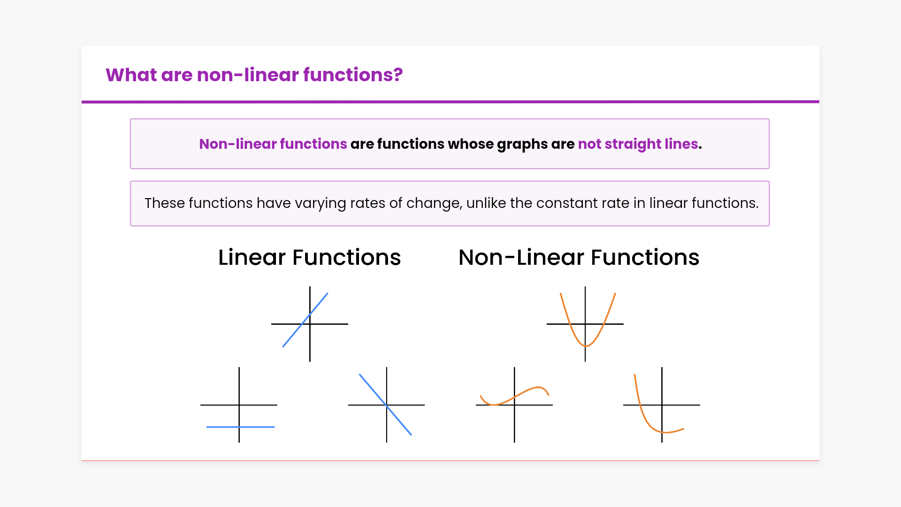Click the purple divider line under the title
The width and height of the screenshot is (901, 507).
pos(450,101)
